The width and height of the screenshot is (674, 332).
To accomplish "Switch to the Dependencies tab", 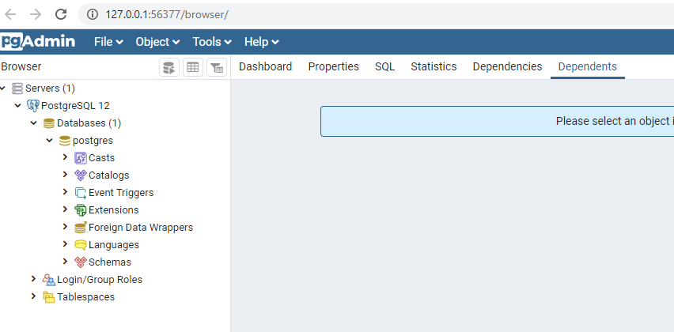I will tap(507, 66).
